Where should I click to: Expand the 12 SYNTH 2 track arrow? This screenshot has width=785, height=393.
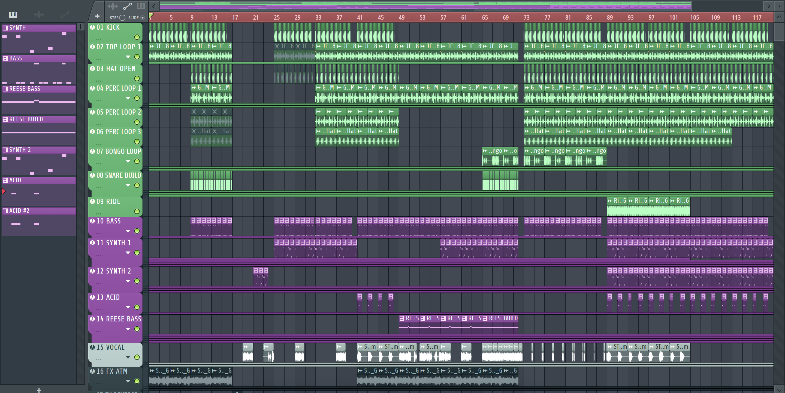tap(128, 281)
